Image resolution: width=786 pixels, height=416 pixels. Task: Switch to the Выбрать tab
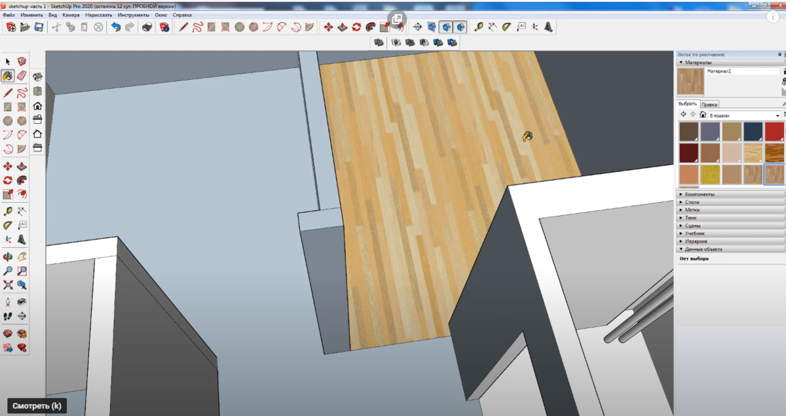click(688, 104)
